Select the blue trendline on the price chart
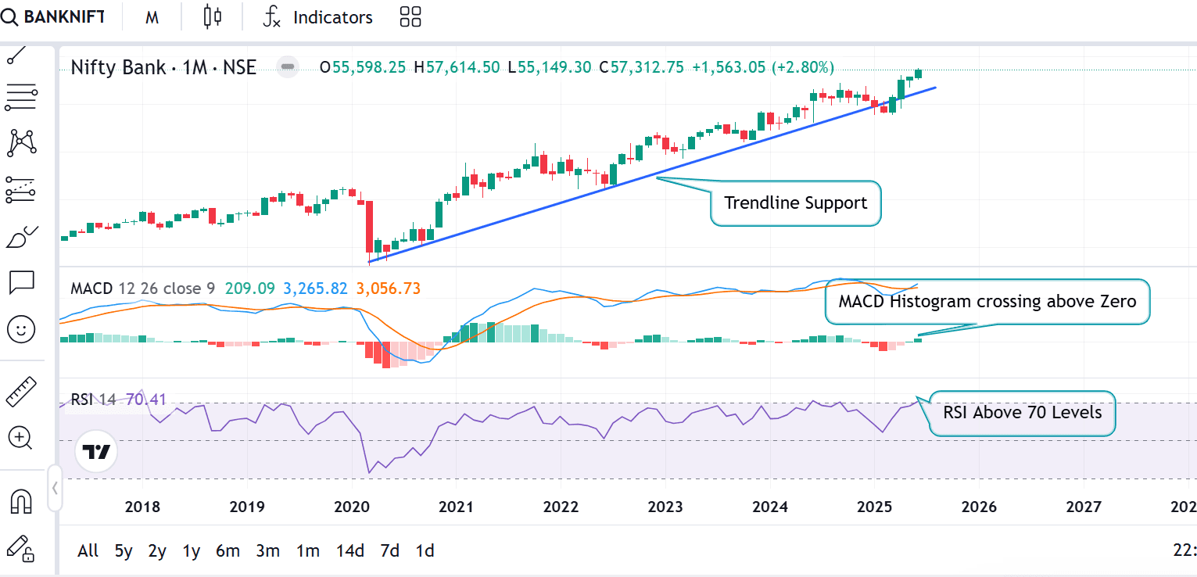This screenshot has width=1197, height=577. [651, 174]
